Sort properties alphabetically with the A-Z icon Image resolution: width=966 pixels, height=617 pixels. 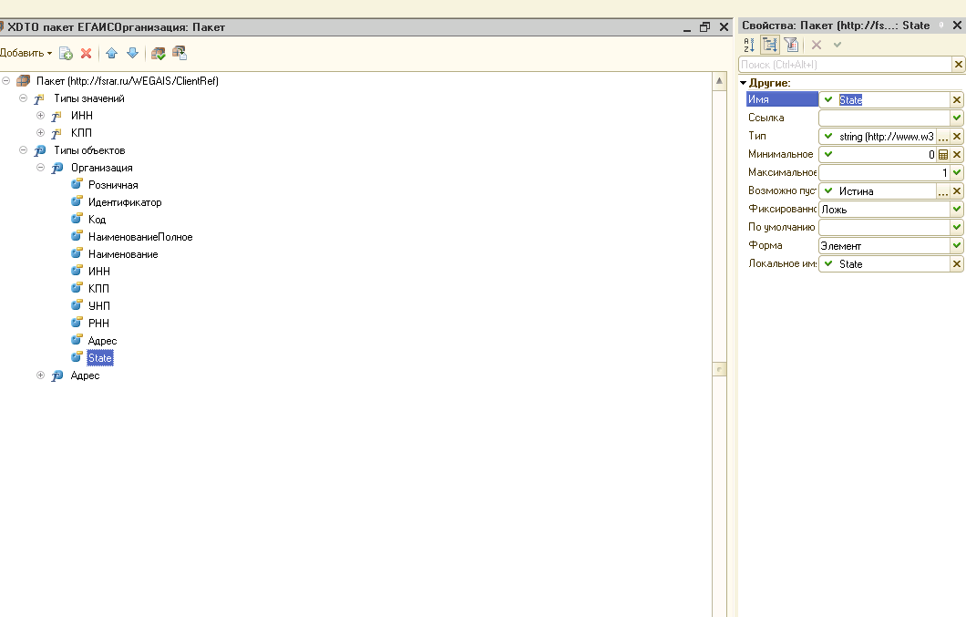[x=749, y=45]
